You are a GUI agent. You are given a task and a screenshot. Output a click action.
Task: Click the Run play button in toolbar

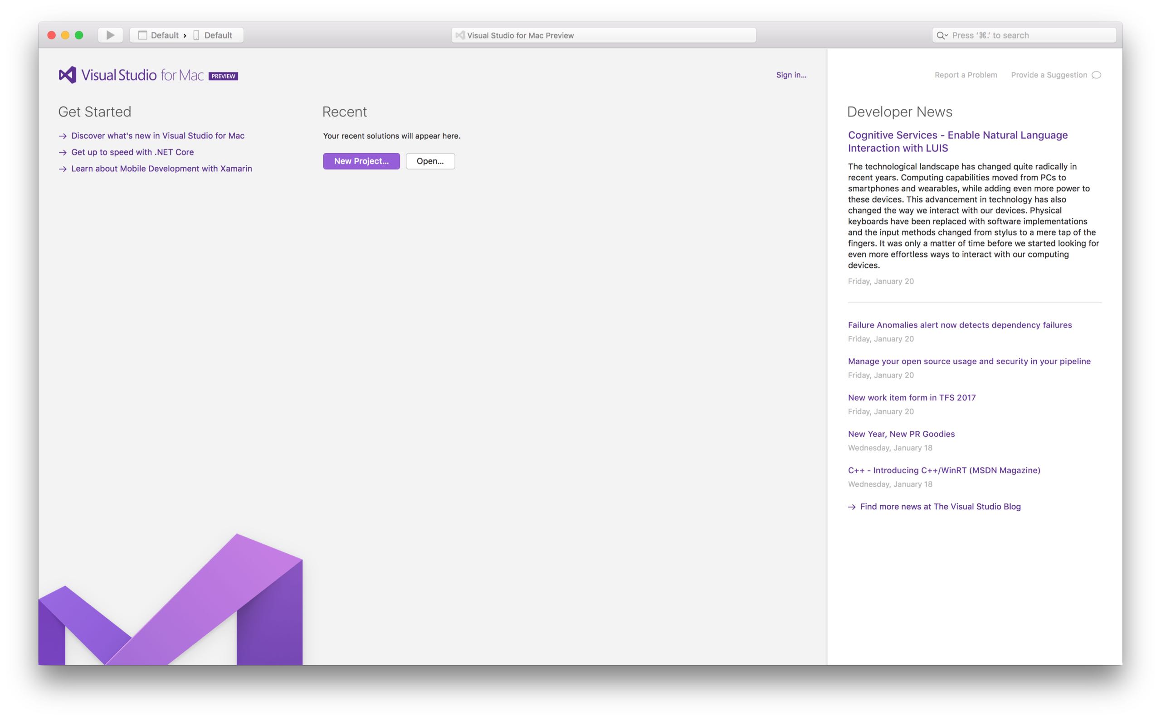click(110, 35)
